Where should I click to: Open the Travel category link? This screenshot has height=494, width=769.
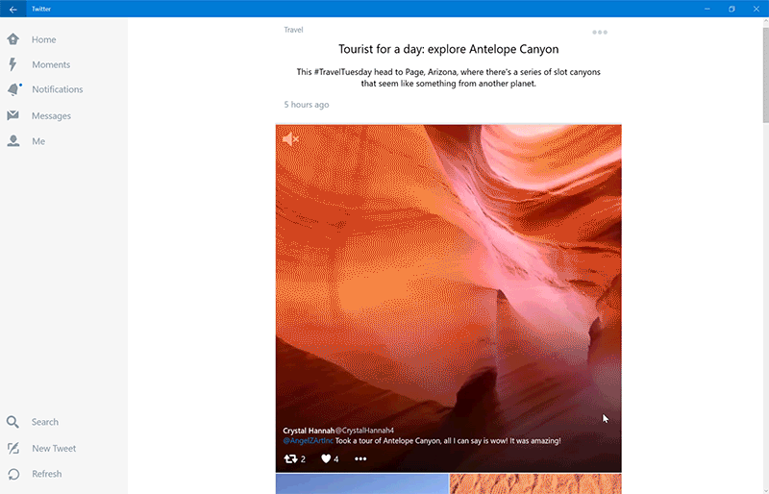click(293, 30)
